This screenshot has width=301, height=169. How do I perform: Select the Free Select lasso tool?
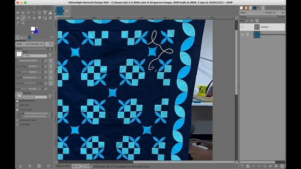point(28,13)
